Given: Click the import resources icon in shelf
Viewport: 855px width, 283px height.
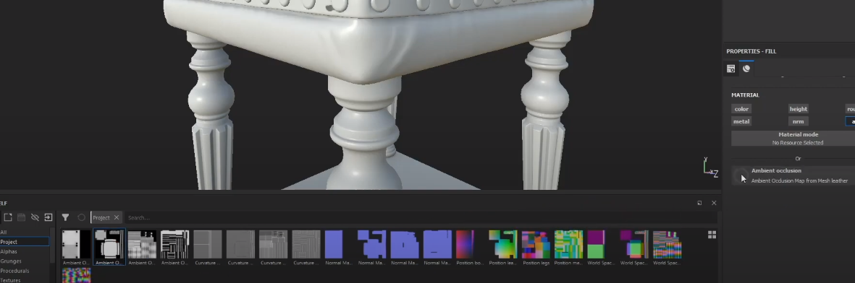Looking at the screenshot, I should coord(48,217).
